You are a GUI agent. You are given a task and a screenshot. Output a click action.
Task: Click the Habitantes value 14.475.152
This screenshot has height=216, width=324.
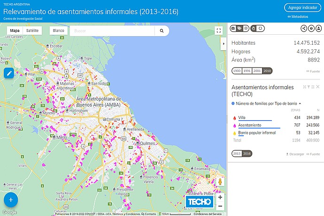[x=307, y=43]
